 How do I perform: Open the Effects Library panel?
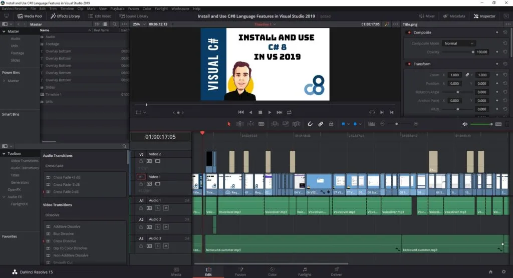66,16
